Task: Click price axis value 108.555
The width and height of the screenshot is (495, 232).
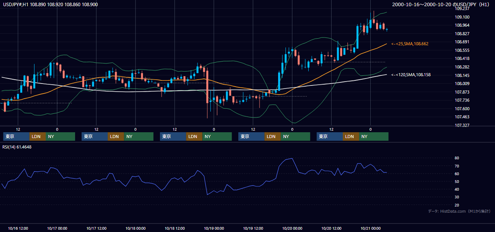Action: pyautogui.click(x=462, y=50)
